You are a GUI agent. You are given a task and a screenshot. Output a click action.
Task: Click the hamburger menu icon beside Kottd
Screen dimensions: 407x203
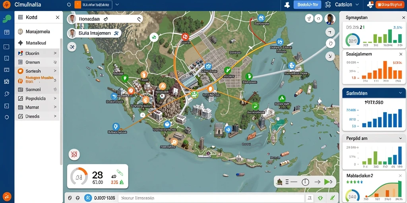(x=21, y=17)
